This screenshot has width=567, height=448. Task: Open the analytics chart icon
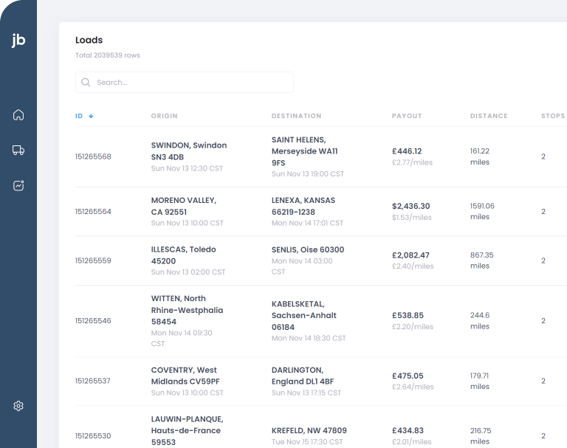[x=18, y=186]
